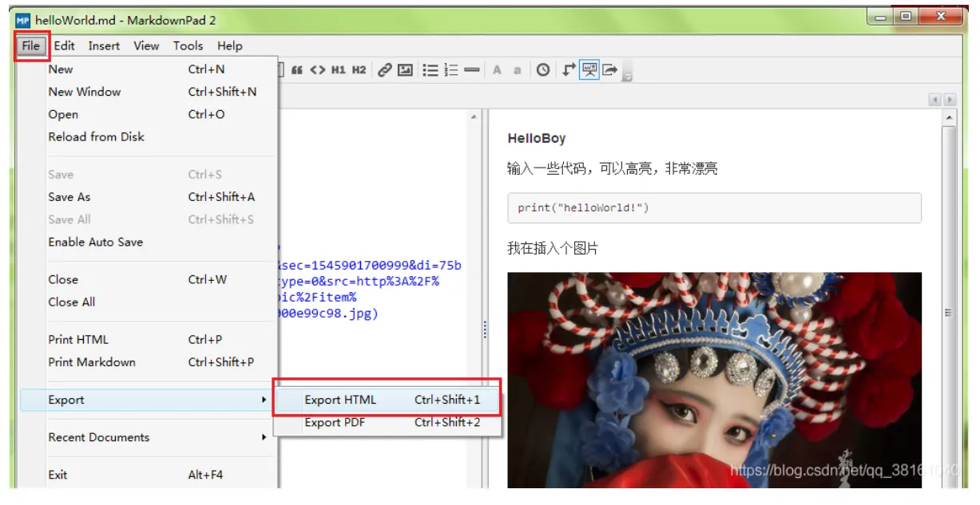980x505 pixels.
Task: Choose Exit from the File menu
Action: pos(149,475)
